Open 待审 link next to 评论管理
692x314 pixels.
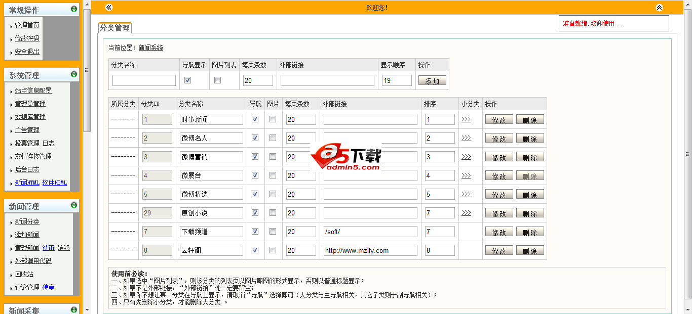coord(49,287)
